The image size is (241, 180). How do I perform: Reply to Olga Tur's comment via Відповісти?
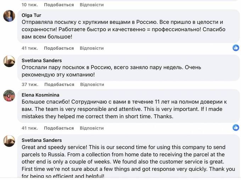coord(92,48)
